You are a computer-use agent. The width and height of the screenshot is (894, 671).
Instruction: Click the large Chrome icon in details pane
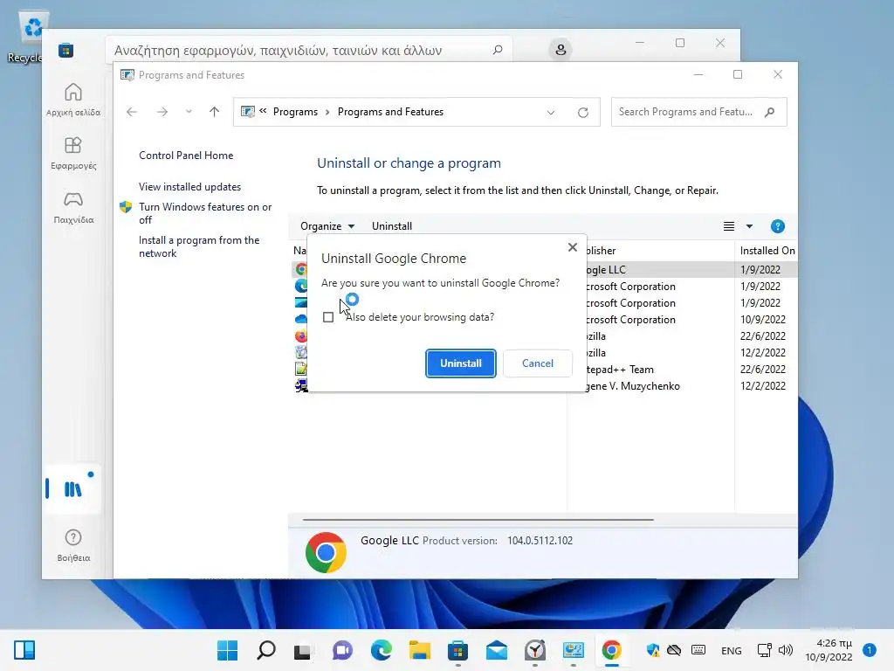coord(326,552)
